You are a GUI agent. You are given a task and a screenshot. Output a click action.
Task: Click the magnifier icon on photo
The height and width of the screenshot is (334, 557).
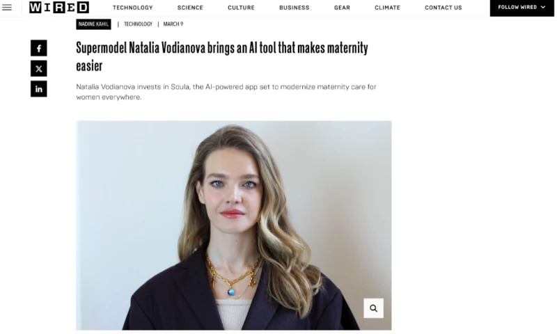(x=373, y=308)
